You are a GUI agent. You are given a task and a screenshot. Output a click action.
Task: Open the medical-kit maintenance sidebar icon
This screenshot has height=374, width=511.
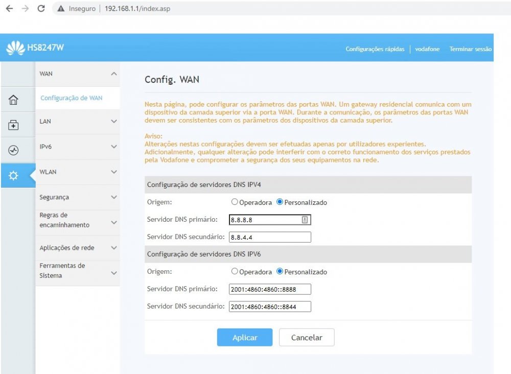pyautogui.click(x=13, y=125)
